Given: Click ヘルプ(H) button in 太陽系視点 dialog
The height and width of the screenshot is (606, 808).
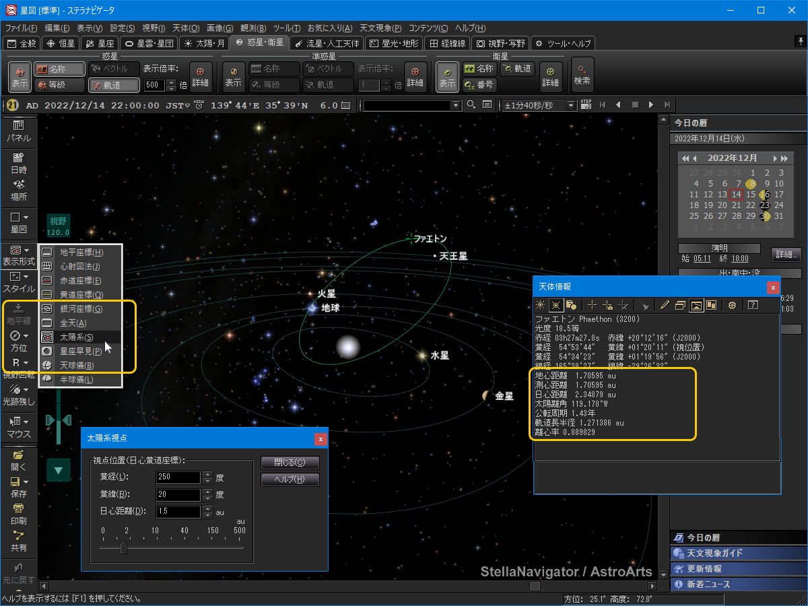Looking at the screenshot, I should [290, 480].
